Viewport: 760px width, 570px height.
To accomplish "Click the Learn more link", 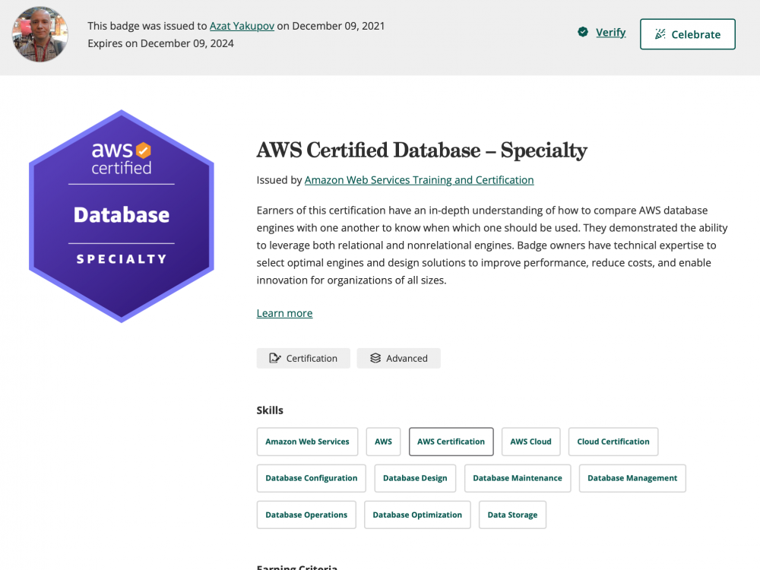I will tap(284, 313).
